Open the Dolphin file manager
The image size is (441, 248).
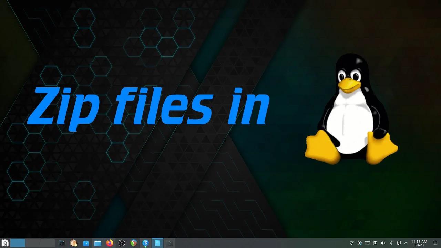pos(98,243)
